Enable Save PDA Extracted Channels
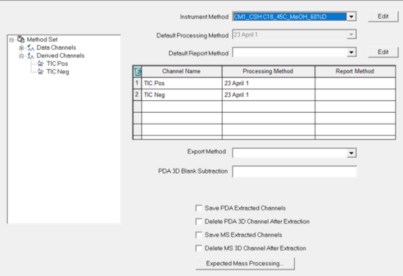Viewport: 403px width, 276px height. tap(198, 208)
